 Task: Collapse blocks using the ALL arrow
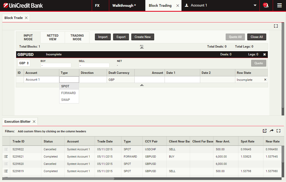pos(142,47)
